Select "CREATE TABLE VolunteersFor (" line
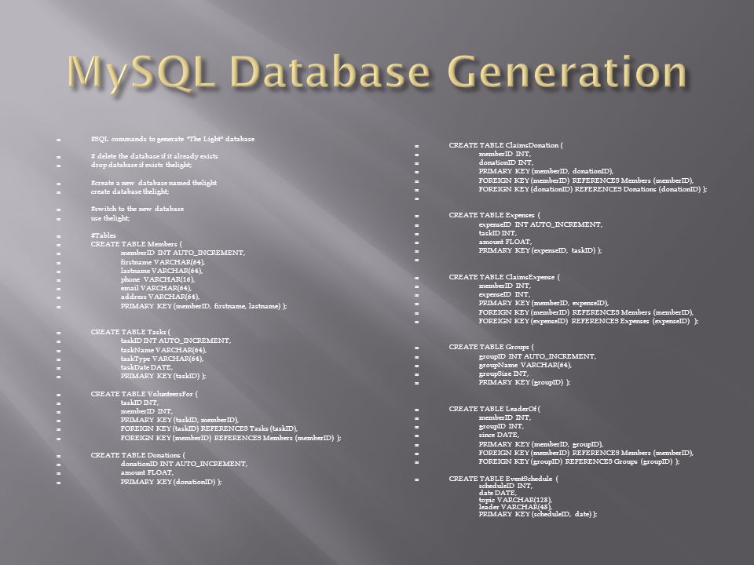The image size is (754, 565). coord(145,394)
